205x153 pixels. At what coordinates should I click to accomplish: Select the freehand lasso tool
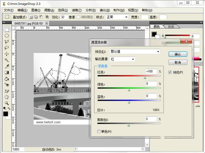coord(7,48)
